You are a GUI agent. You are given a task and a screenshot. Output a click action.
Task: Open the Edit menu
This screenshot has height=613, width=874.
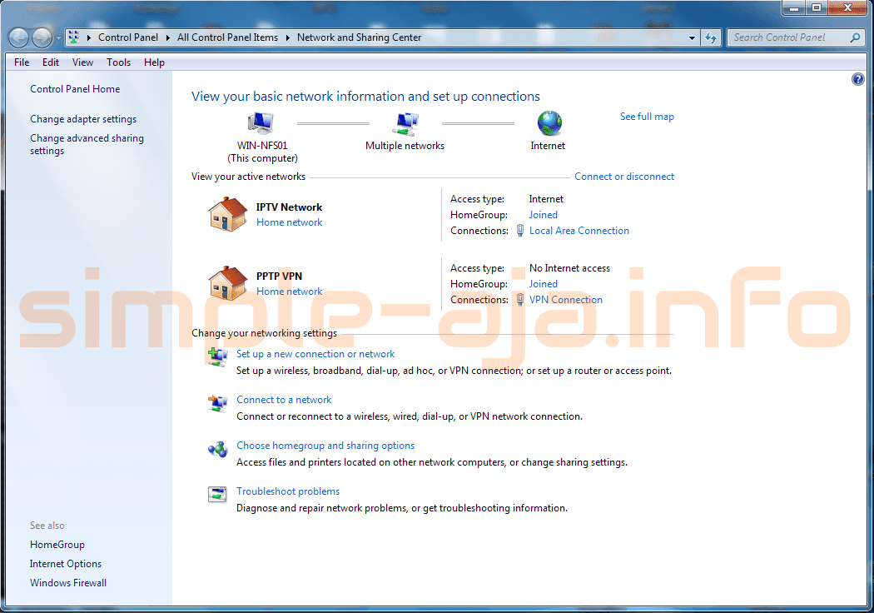pyautogui.click(x=51, y=62)
